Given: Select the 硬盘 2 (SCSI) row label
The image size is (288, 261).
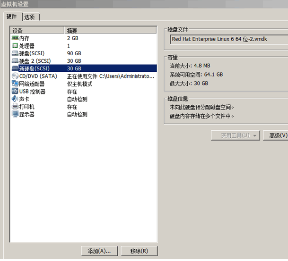Looking at the screenshot, I should pos(35,61).
